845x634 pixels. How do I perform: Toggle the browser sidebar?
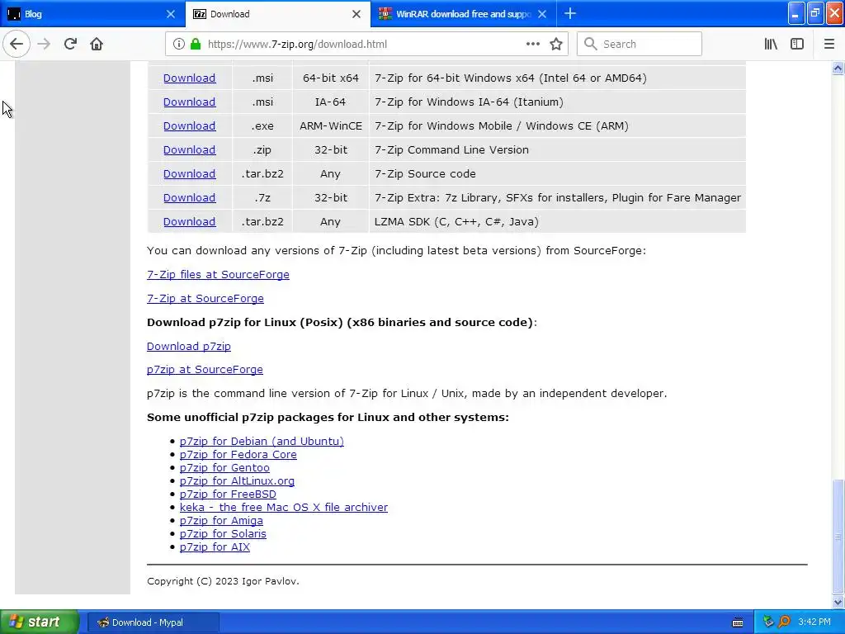797,45
